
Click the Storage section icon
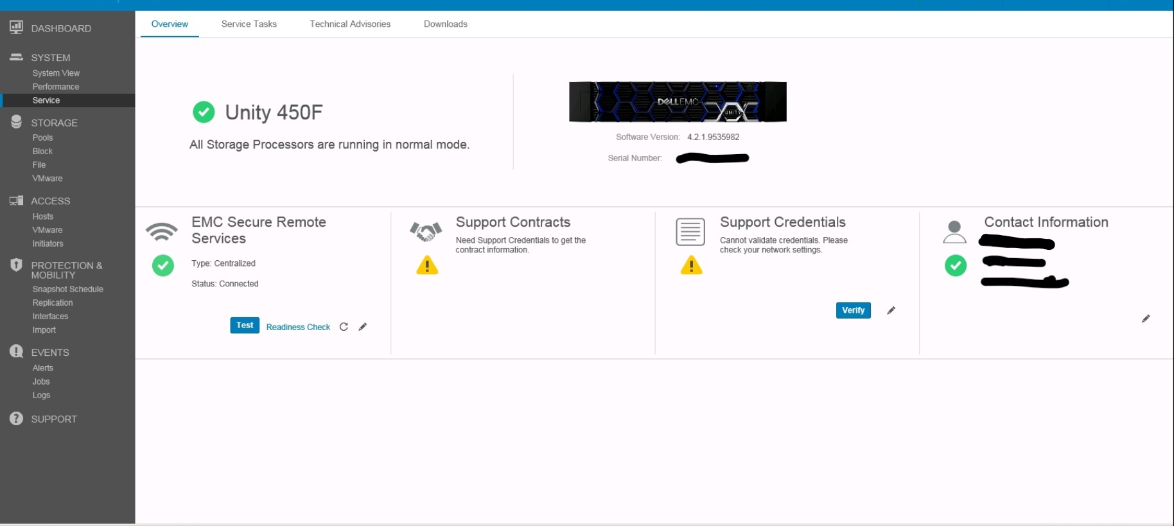tap(16, 121)
